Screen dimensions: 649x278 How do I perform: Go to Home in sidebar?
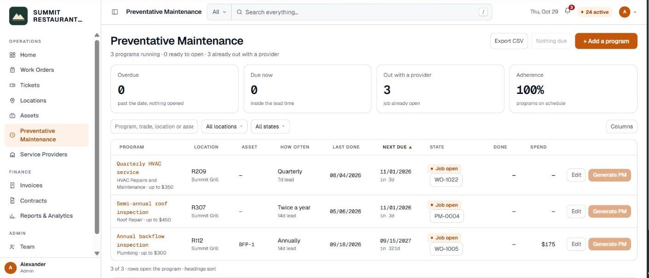tap(46, 55)
